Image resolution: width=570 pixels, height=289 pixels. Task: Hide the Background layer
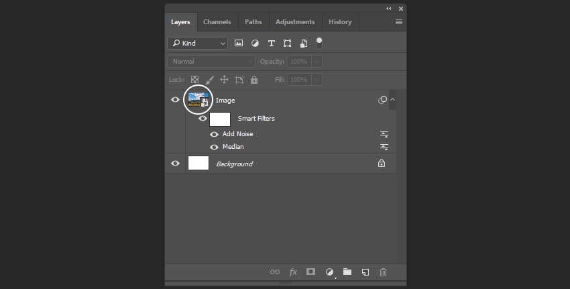pyautogui.click(x=175, y=163)
